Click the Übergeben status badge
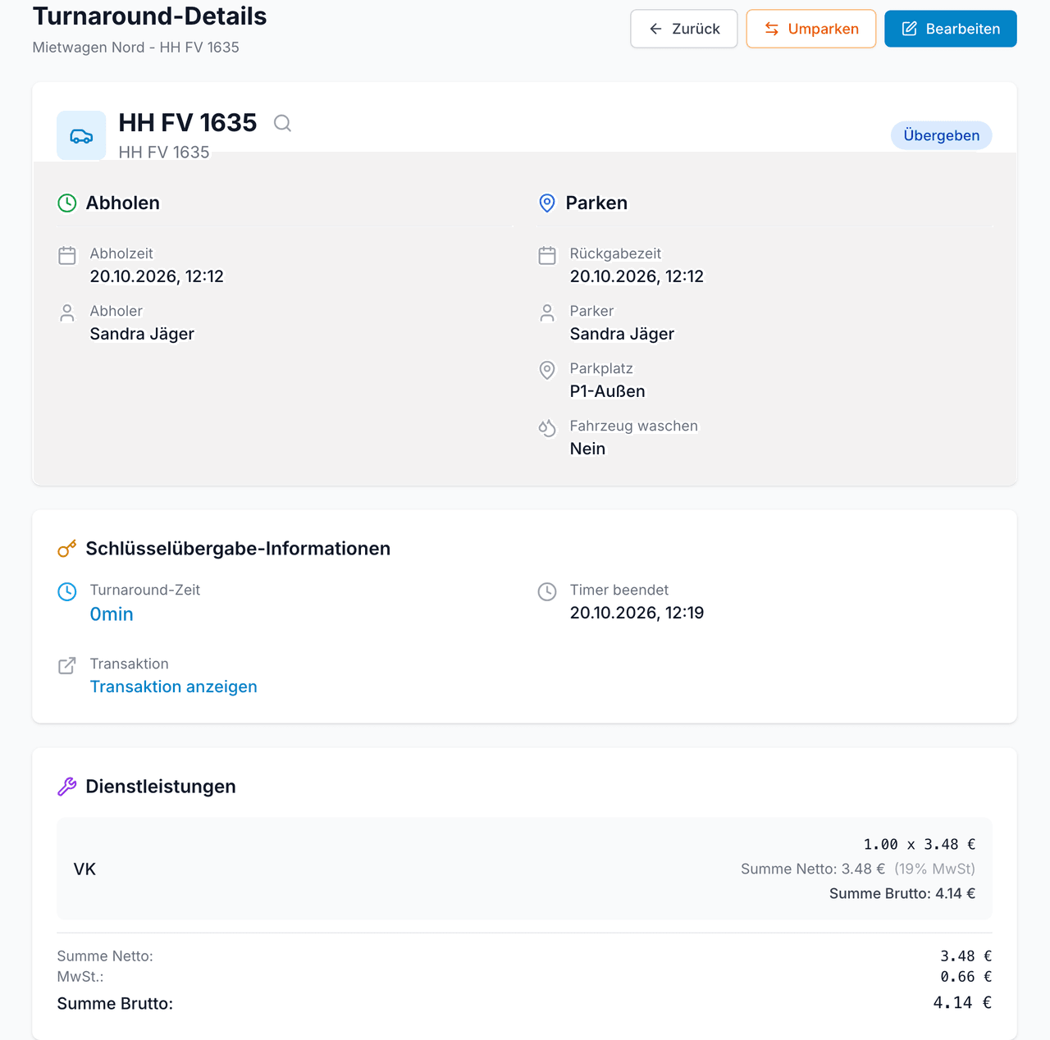 [x=942, y=135]
